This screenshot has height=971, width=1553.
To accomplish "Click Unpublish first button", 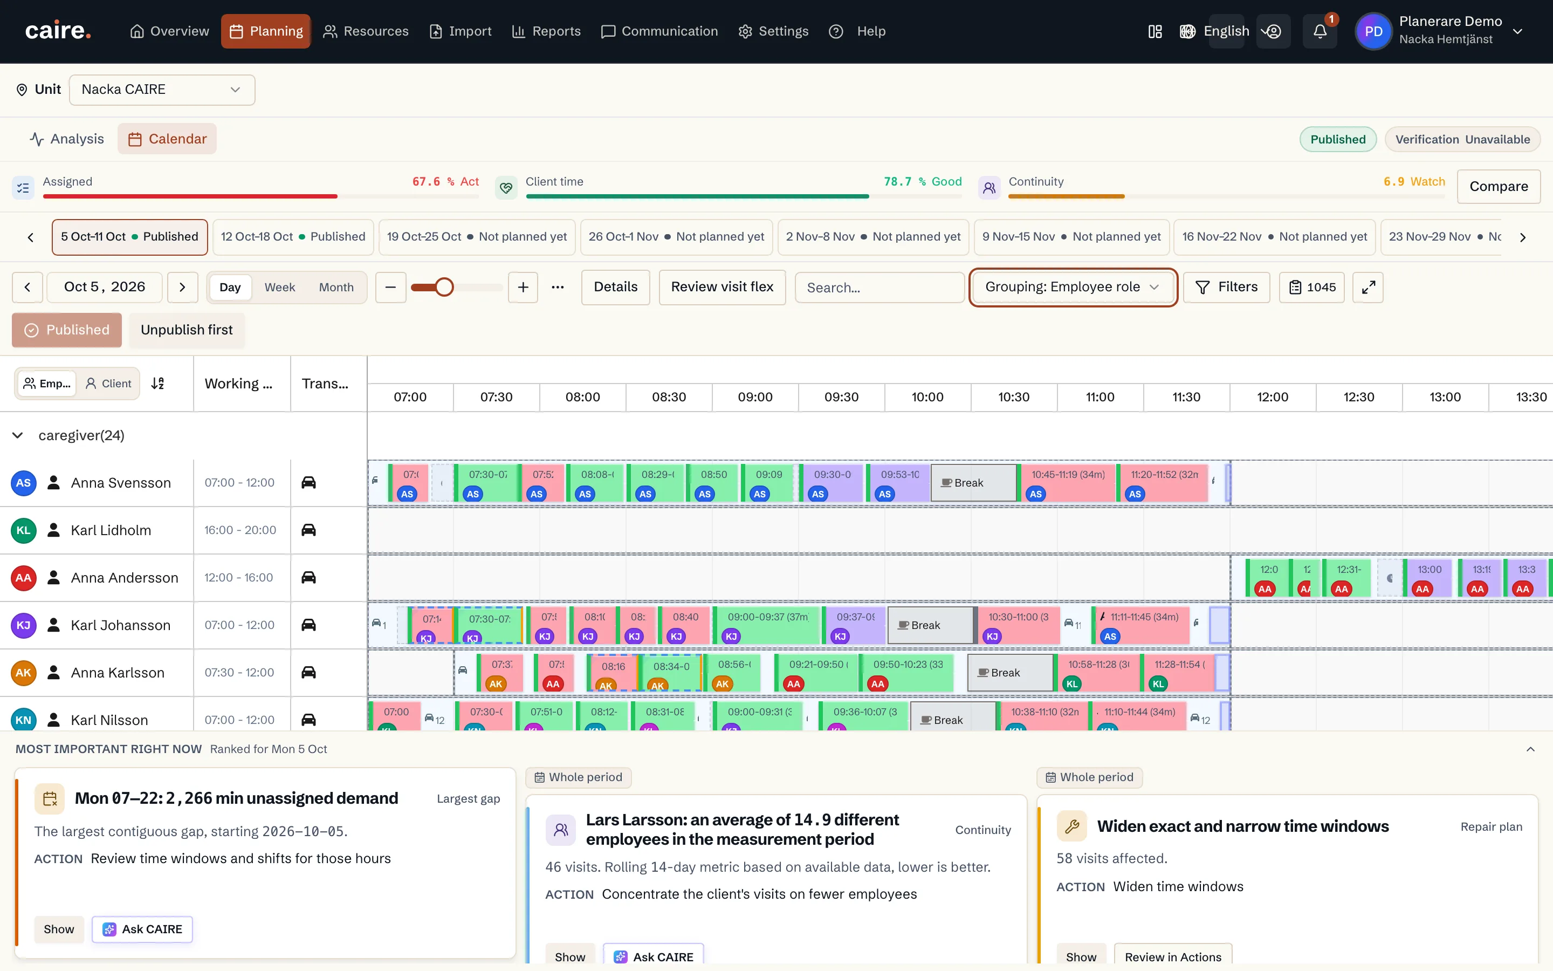I will tap(187, 330).
